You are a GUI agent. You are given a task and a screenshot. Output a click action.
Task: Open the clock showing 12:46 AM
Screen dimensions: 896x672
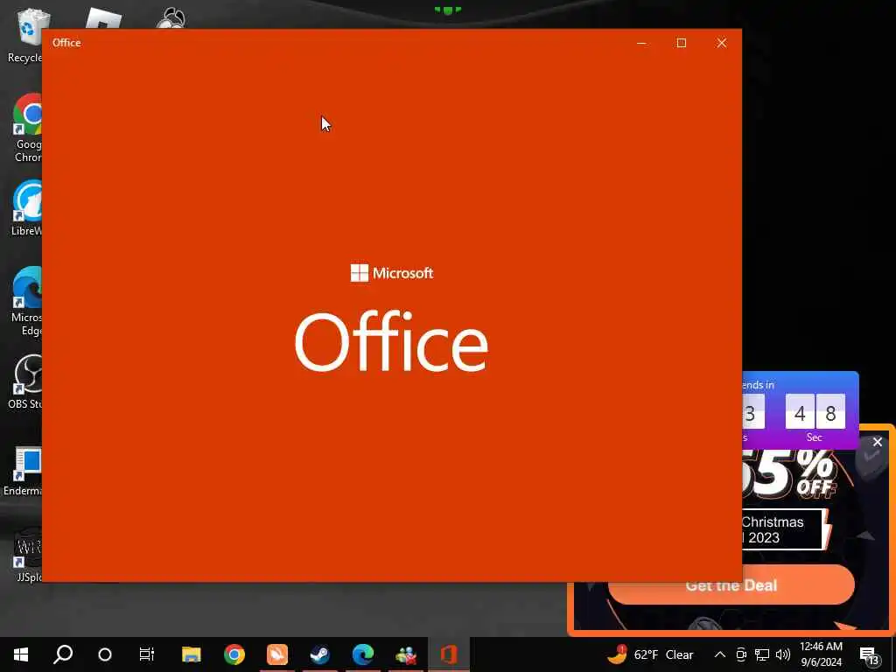point(821,654)
